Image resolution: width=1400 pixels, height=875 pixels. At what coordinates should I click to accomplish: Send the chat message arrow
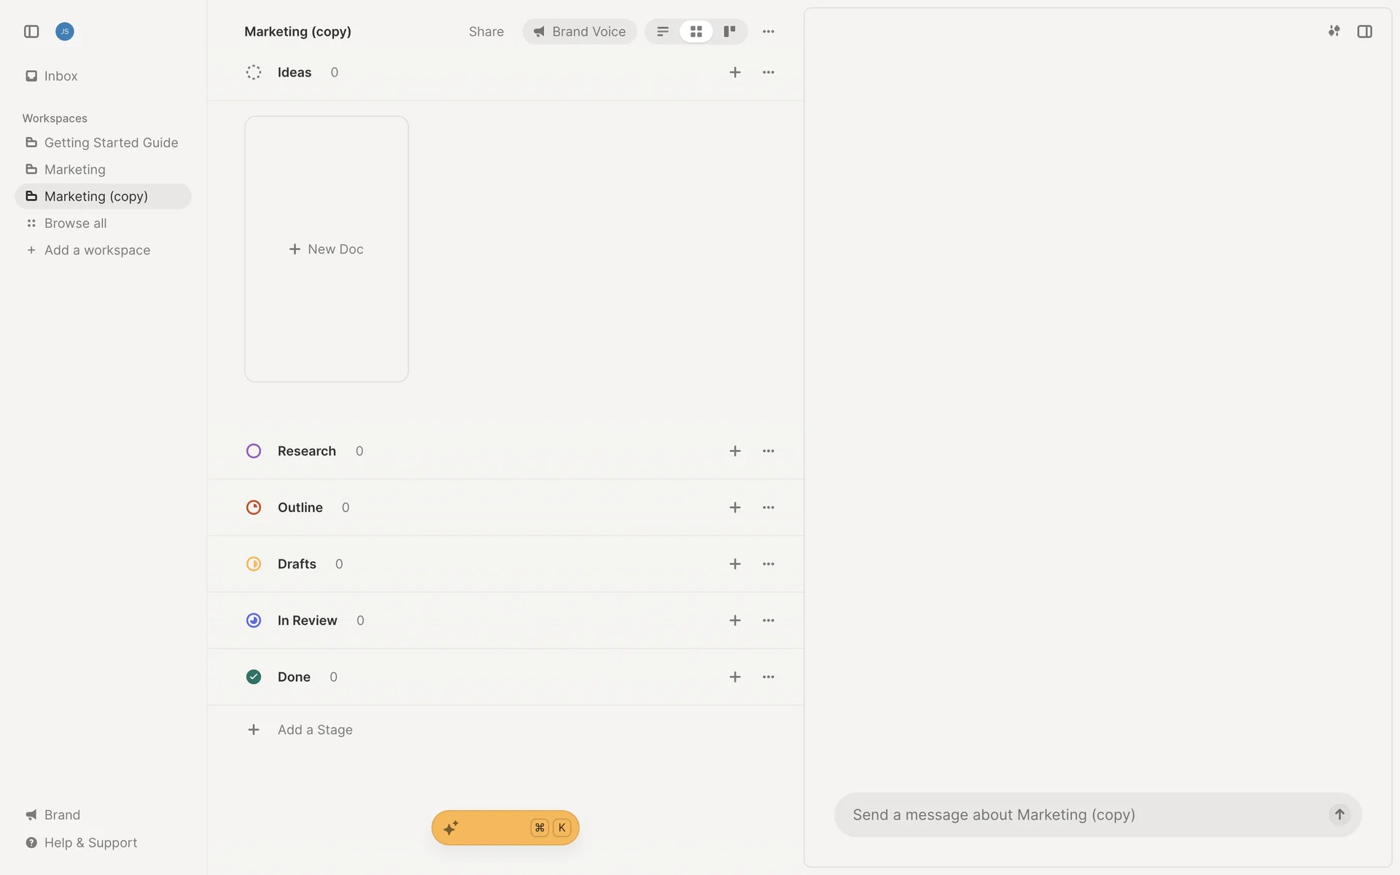1339,814
